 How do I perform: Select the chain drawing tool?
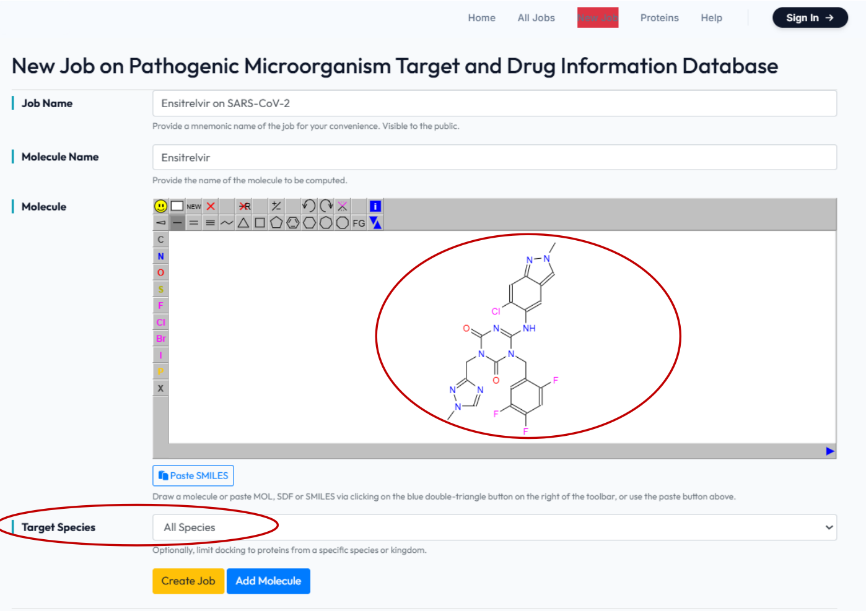[227, 222]
